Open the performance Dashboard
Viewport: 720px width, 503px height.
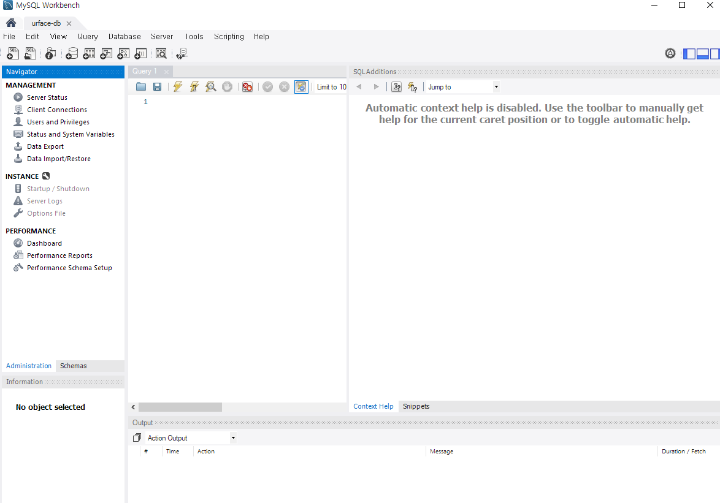tap(44, 243)
